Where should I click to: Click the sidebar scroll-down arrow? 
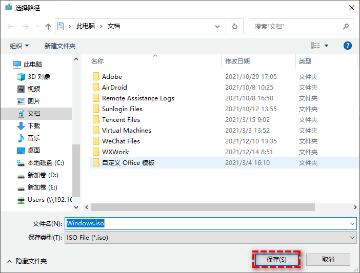(x=76, y=207)
